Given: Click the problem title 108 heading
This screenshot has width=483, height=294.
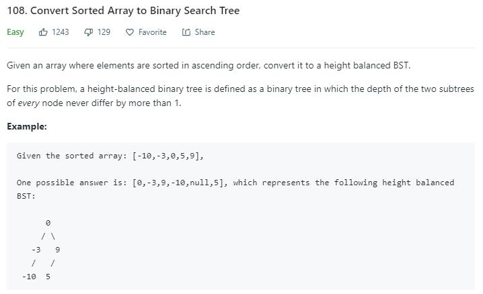Looking at the screenshot, I should pyautogui.click(x=123, y=11).
